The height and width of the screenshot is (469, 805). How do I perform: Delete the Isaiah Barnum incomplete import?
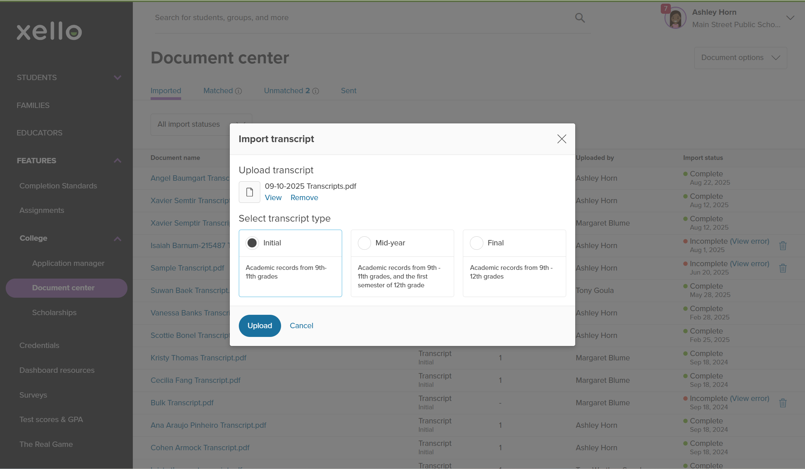783,246
